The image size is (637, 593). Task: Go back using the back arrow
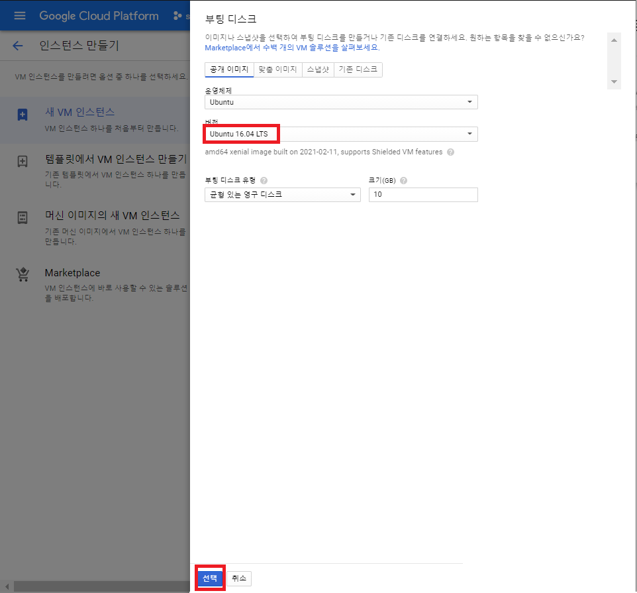(x=18, y=46)
